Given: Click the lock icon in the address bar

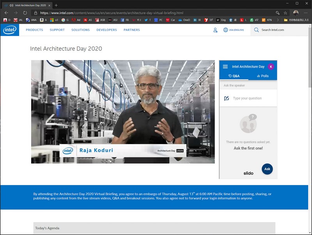Looking at the screenshot, I should pos(35,13).
